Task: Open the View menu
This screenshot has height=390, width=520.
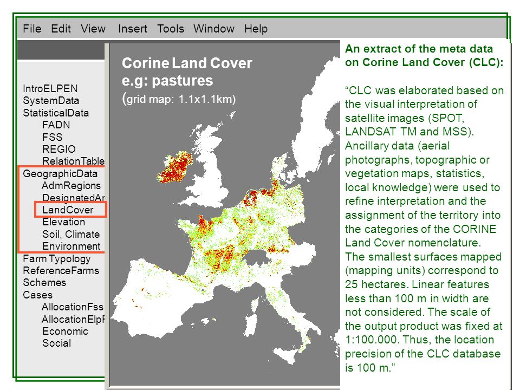Action: (93, 29)
